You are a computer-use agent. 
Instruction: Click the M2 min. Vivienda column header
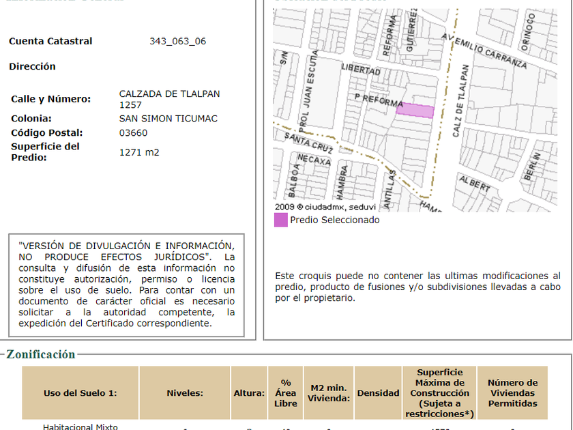[329, 393]
